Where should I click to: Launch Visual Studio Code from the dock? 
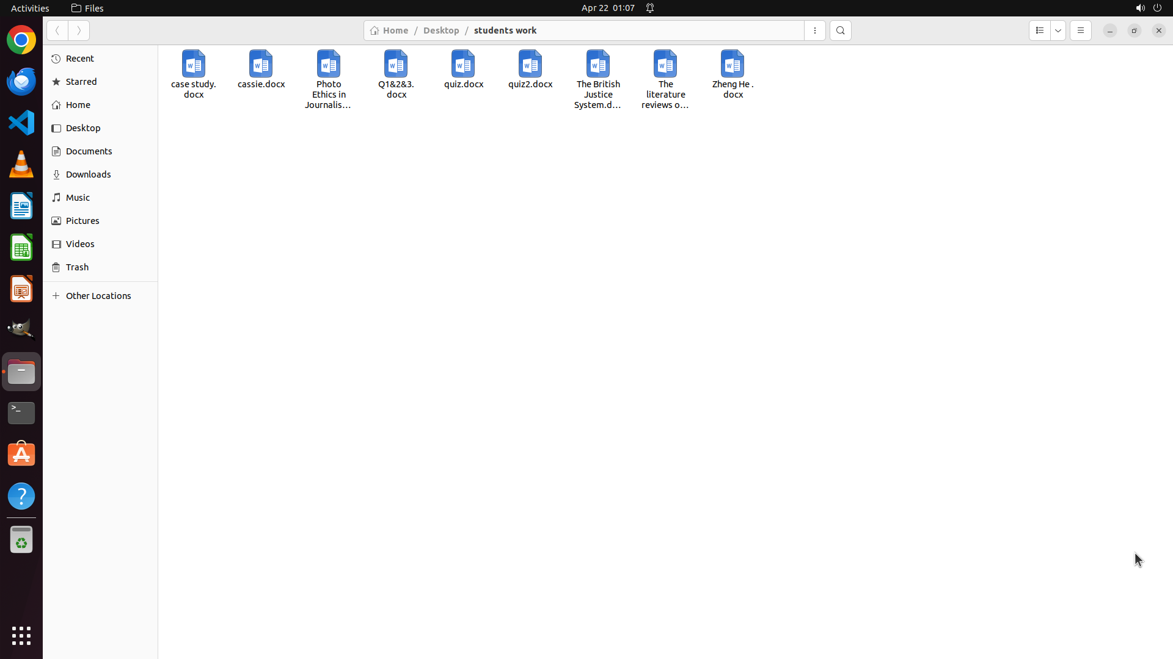21,123
